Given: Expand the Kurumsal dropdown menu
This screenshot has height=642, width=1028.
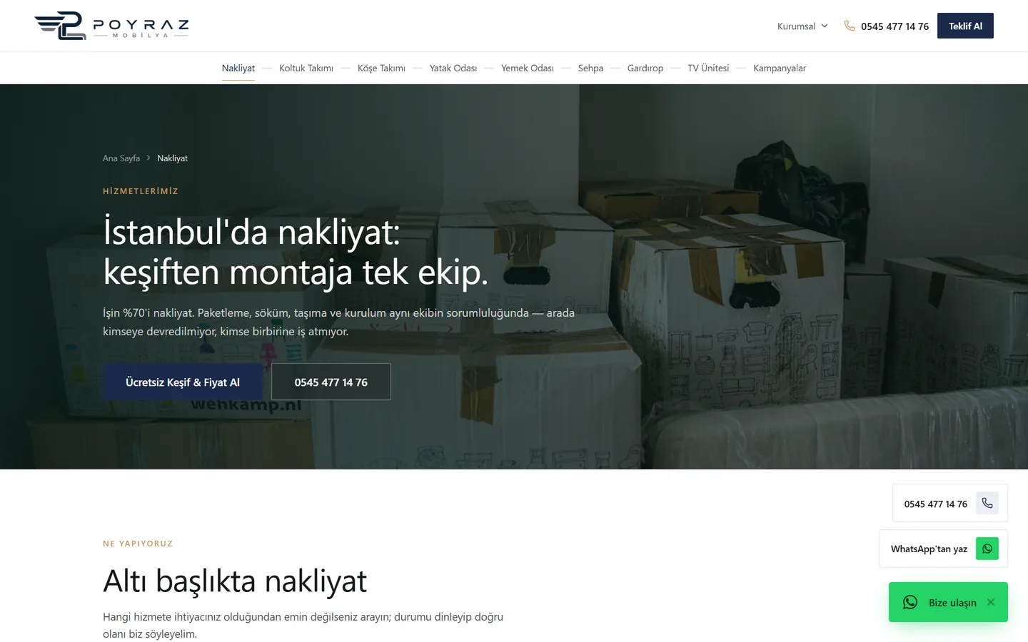Looking at the screenshot, I should pyautogui.click(x=802, y=26).
